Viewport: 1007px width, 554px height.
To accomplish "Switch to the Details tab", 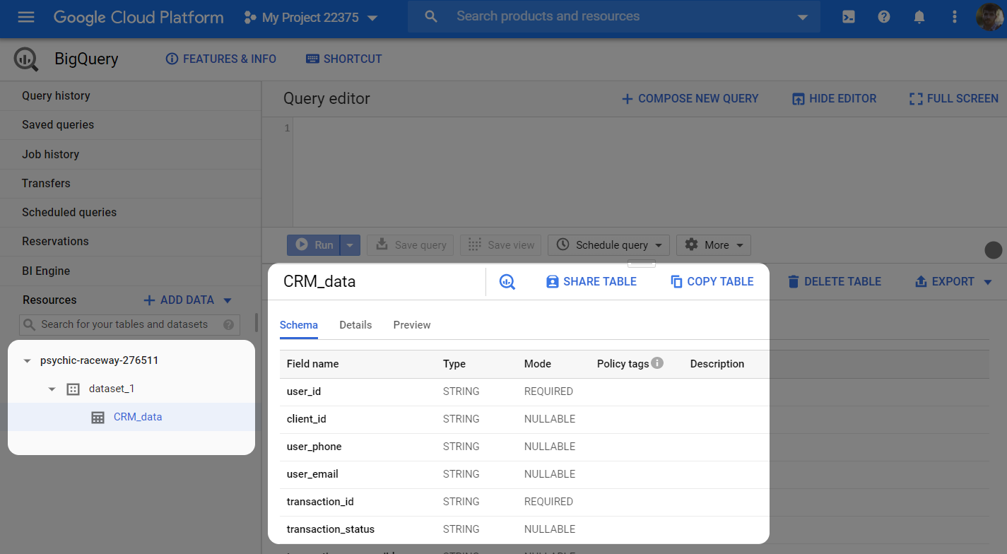I will 355,326.
